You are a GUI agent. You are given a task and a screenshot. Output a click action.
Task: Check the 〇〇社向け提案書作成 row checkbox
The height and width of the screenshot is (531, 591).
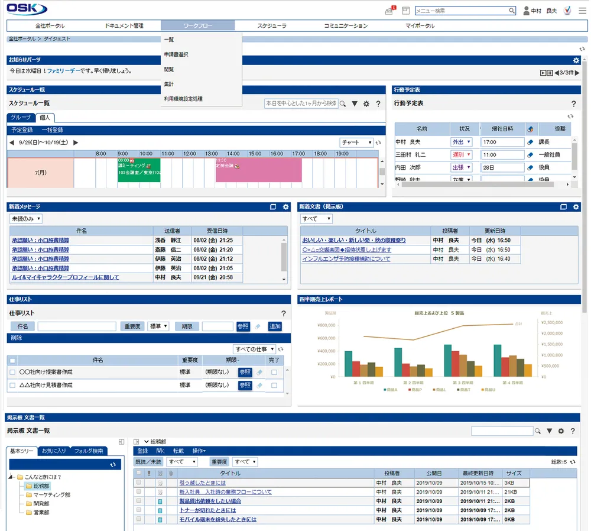pyautogui.click(x=12, y=372)
